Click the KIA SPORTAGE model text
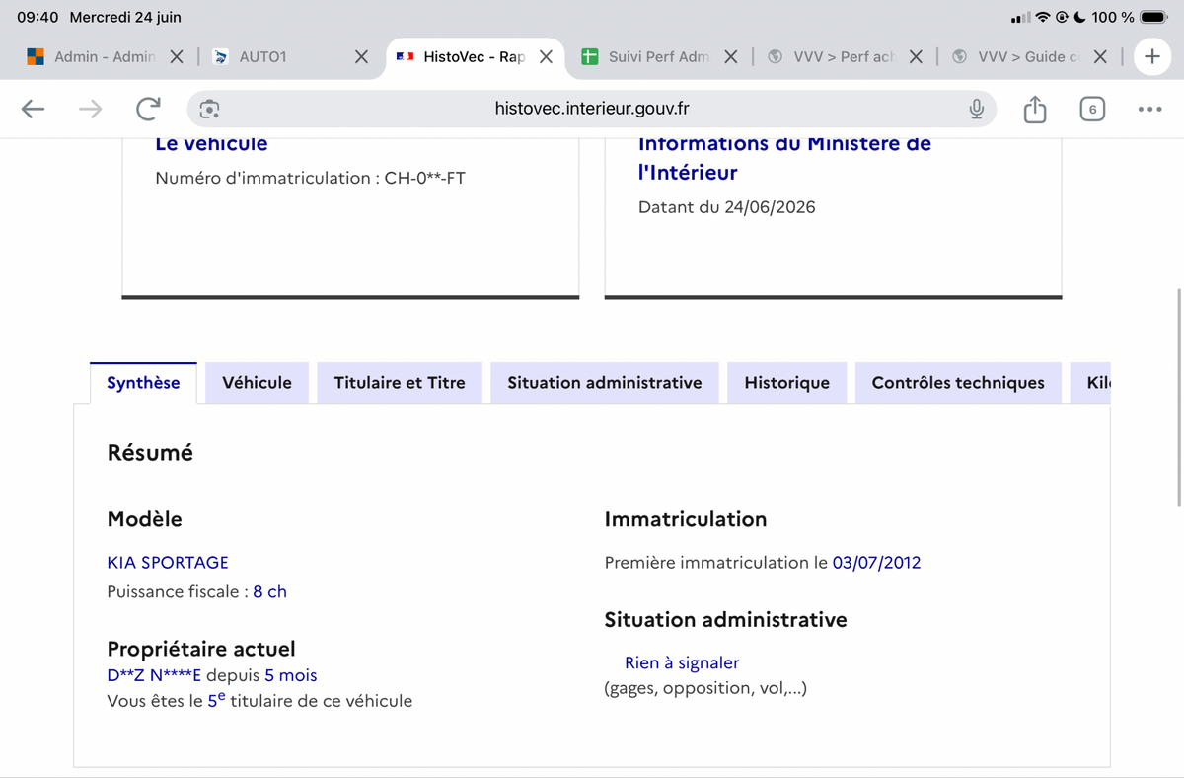1184x778 pixels. point(168,563)
